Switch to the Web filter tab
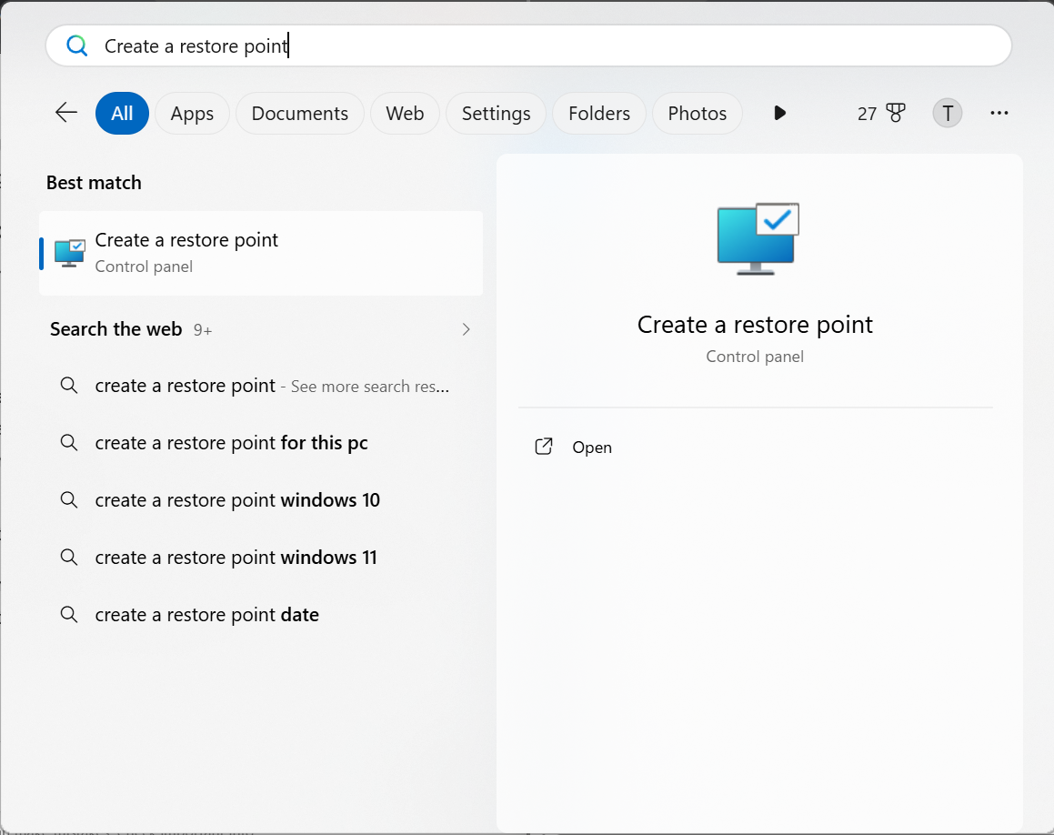 pos(405,113)
